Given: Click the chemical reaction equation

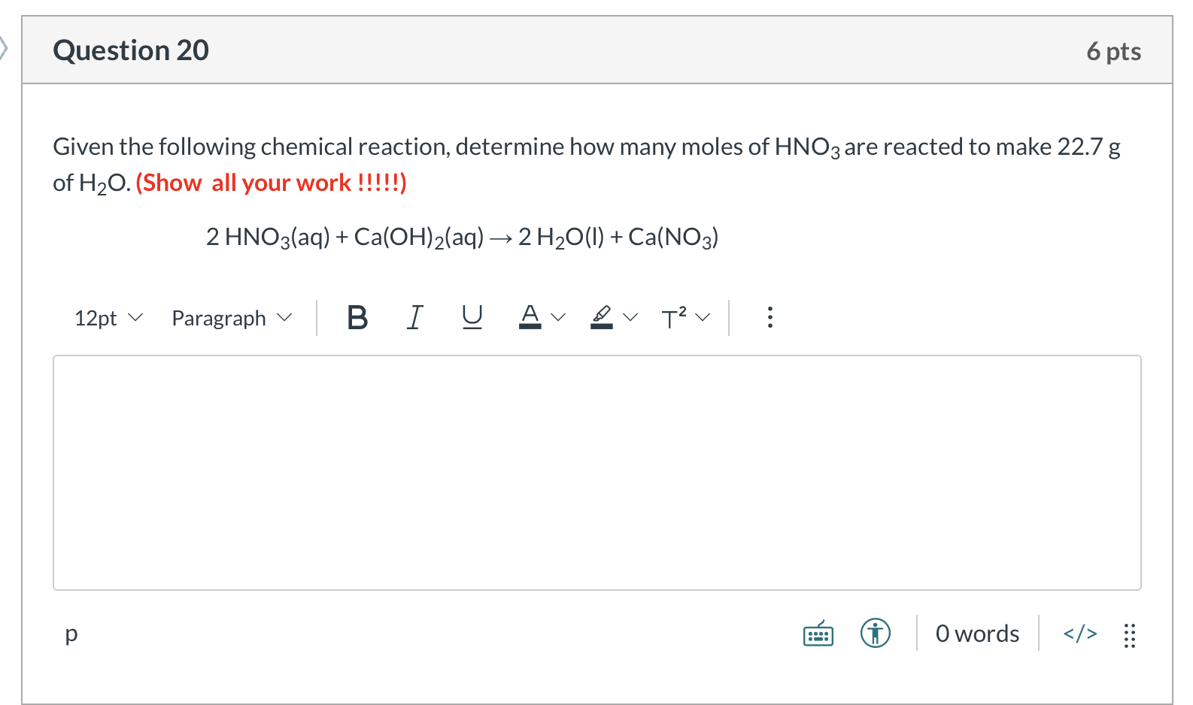Looking at the screenshot, I should [x=462, y=238].
